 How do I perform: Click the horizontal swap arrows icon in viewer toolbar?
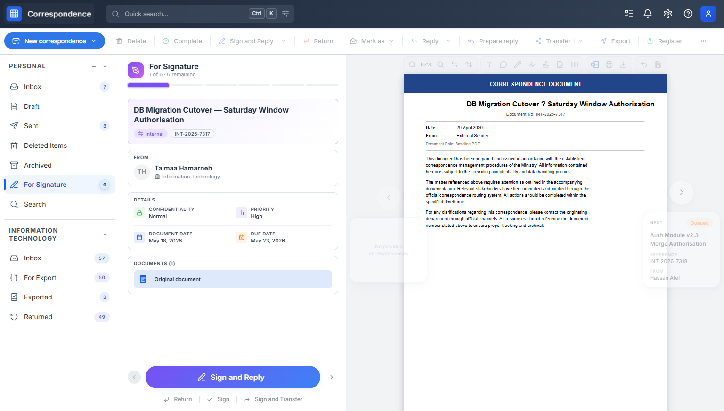455,64
